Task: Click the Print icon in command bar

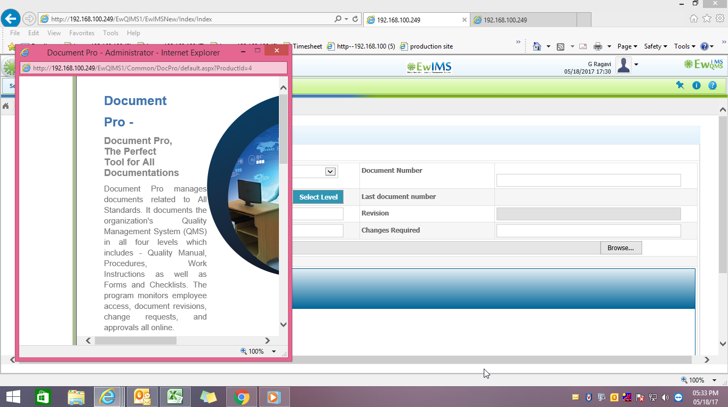Action: [x=598, y=46]
